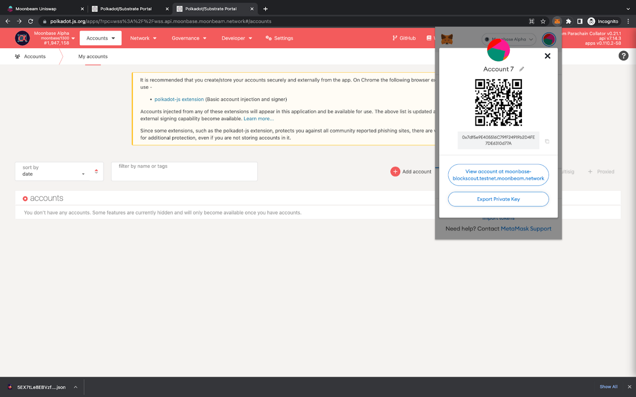Screen dimensions: 636x397
Task: Select the Accounts section breadcrumb
Action: coord(30,57)
